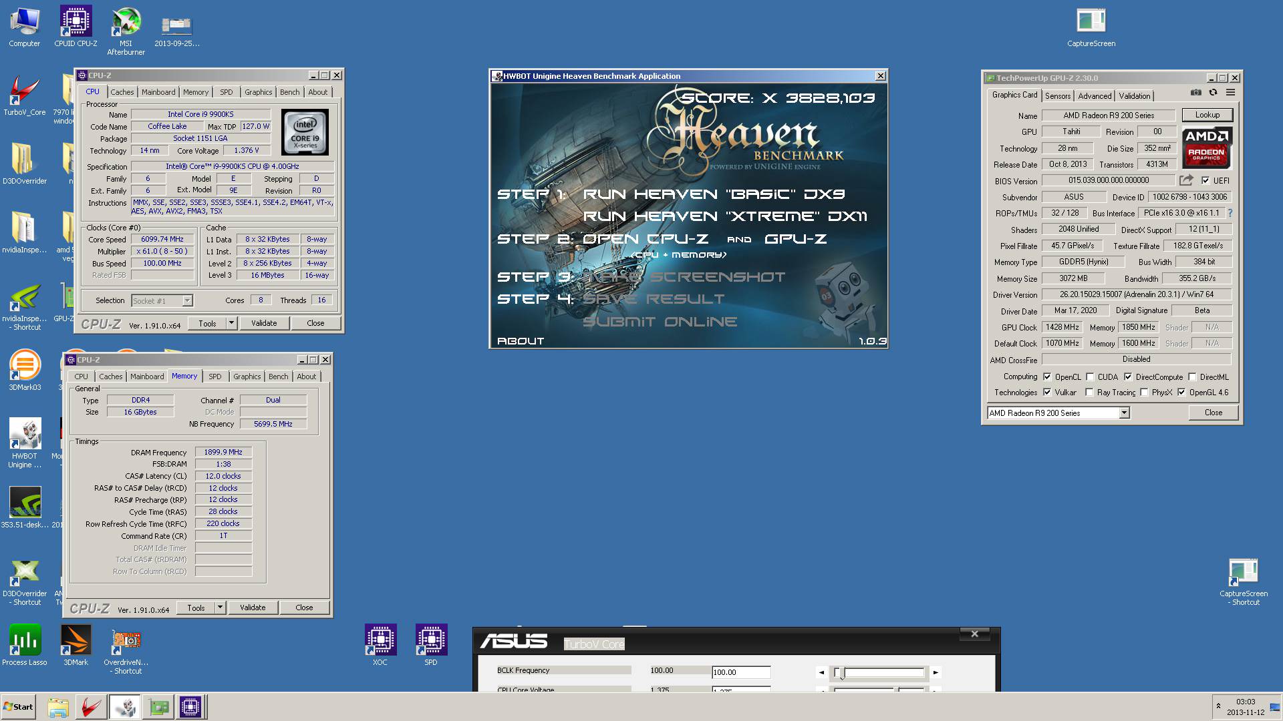Viewport: 1283px width, 721px height.
Task: Toggle Ray Tracing checkbox in GPU-Z
Action: point(1089,393)
